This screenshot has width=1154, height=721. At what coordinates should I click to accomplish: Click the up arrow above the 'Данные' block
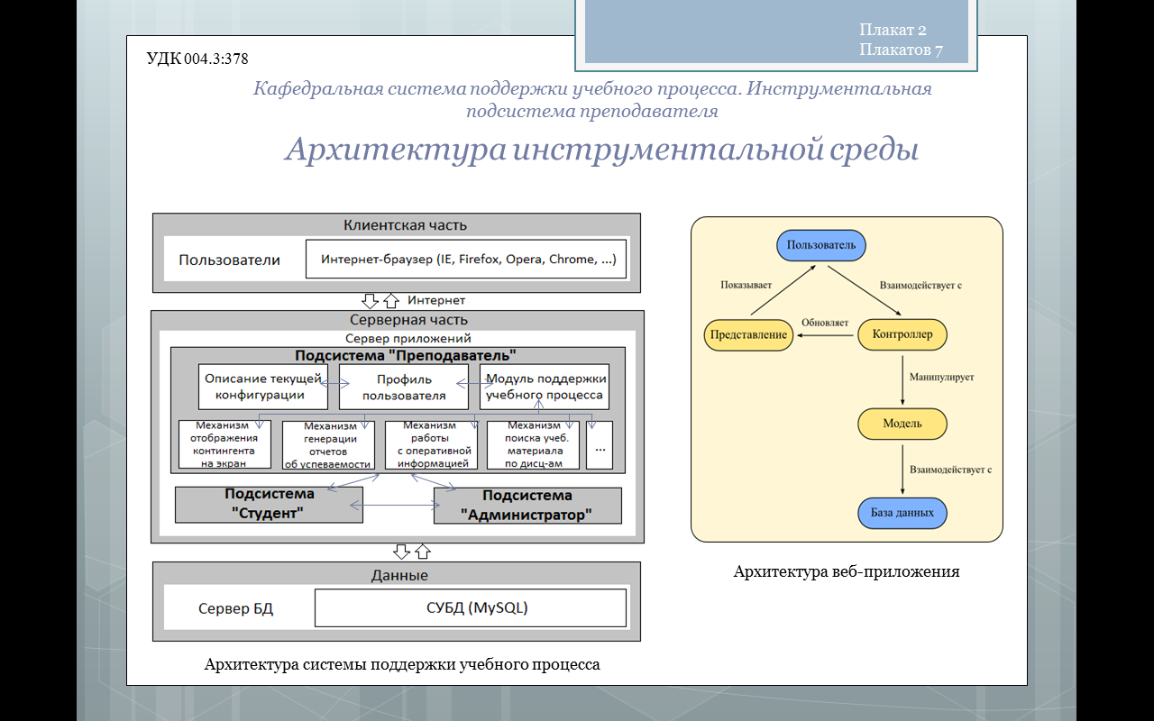tap(423, 551)
